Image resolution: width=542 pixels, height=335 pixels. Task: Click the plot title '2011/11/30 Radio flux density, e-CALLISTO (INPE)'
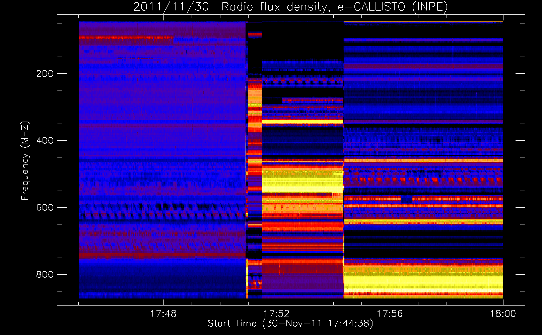pos(290,7)
